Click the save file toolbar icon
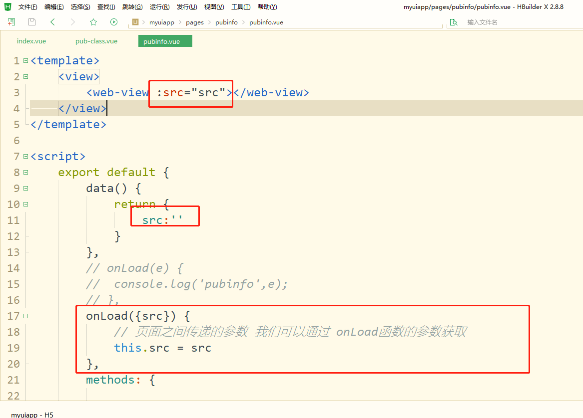 point(32,22)
